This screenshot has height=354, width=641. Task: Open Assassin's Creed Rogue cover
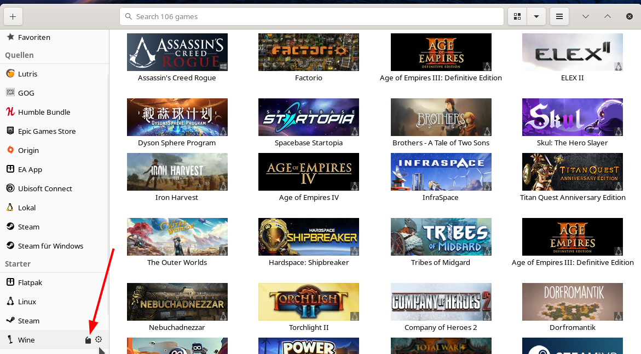[x=177, y=52]
